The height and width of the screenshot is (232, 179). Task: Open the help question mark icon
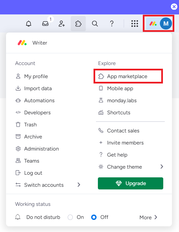click(112, 24)
